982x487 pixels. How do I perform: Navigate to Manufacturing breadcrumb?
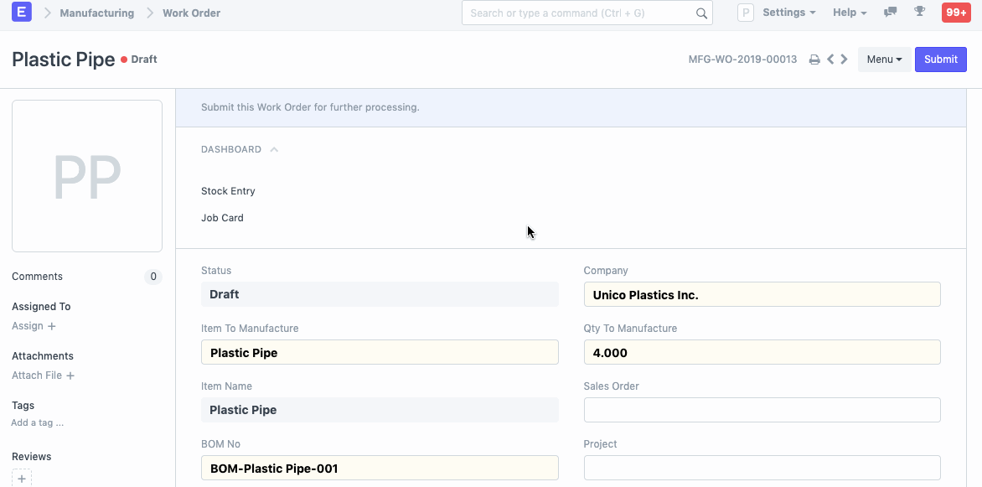tap(96, 13)
